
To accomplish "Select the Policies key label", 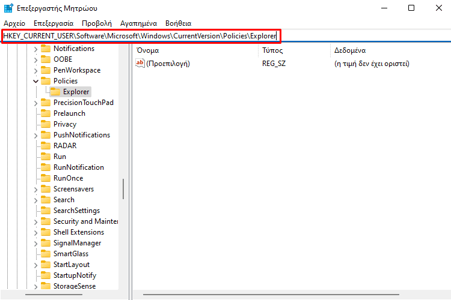I will [66, 81].
